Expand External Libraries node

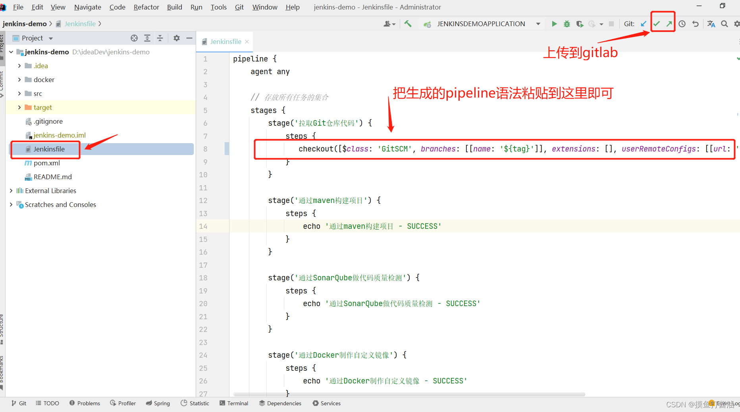[11, 191]
